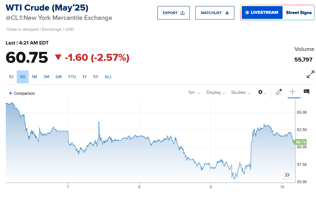The height and width of the screenshot is (197, 316).
Task: Select the 5Y time range
Action: 96,77
